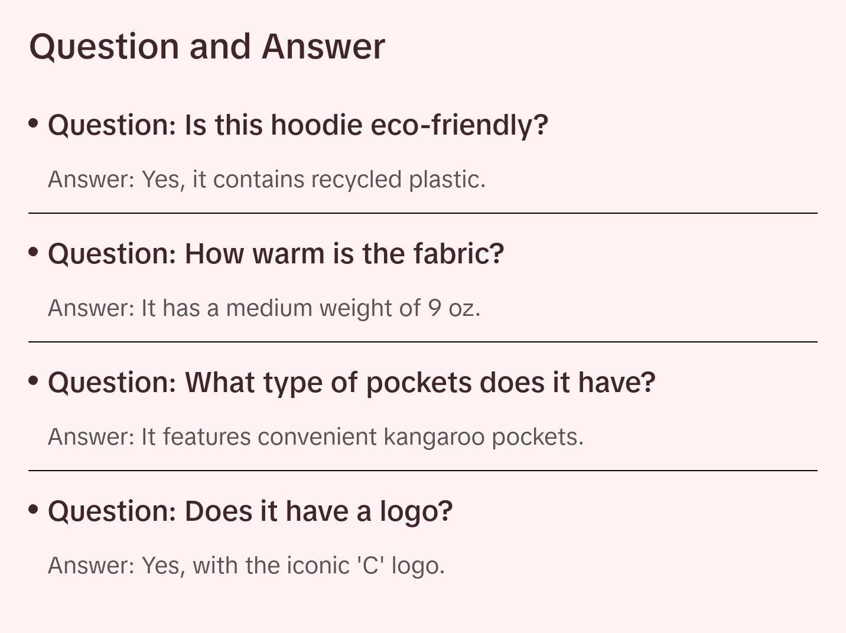846x633 pixels.
Task: Select the question about hoodie eco-friendliness
Action: (x=298, y=125)
